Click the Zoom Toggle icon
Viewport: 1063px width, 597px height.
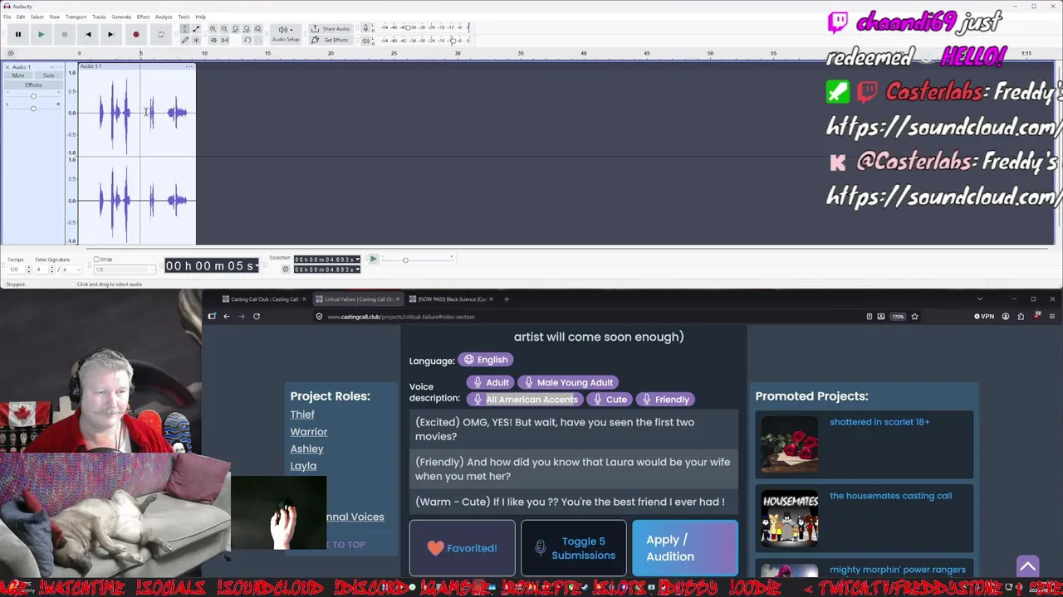257,29
